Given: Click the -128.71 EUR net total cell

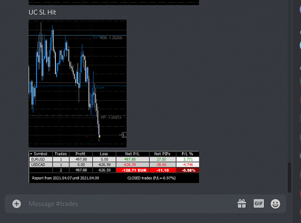Looking at the screenshot, I should coord(132,170).
